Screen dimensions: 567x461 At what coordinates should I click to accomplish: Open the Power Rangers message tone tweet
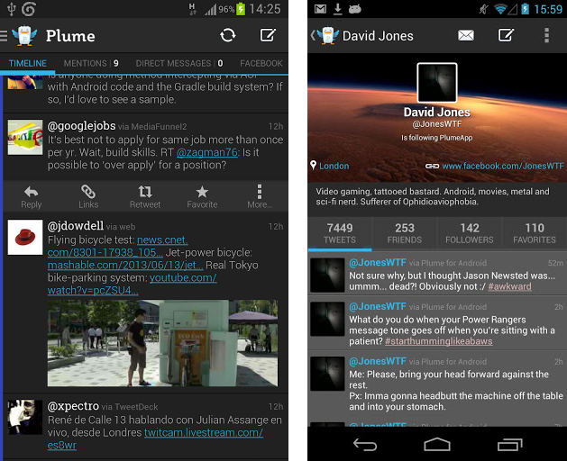coord(437,323)
